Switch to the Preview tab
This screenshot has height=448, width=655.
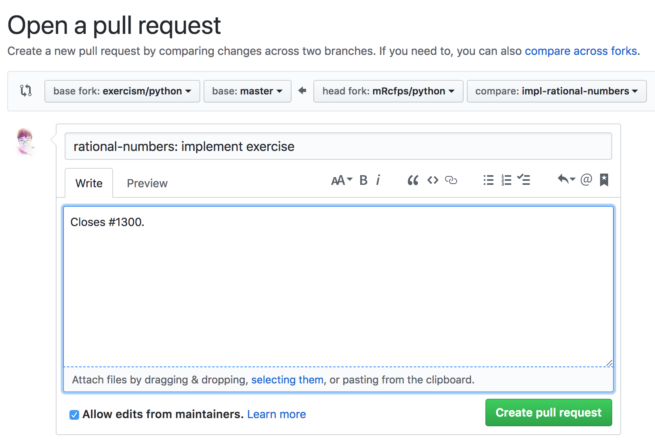147,183
